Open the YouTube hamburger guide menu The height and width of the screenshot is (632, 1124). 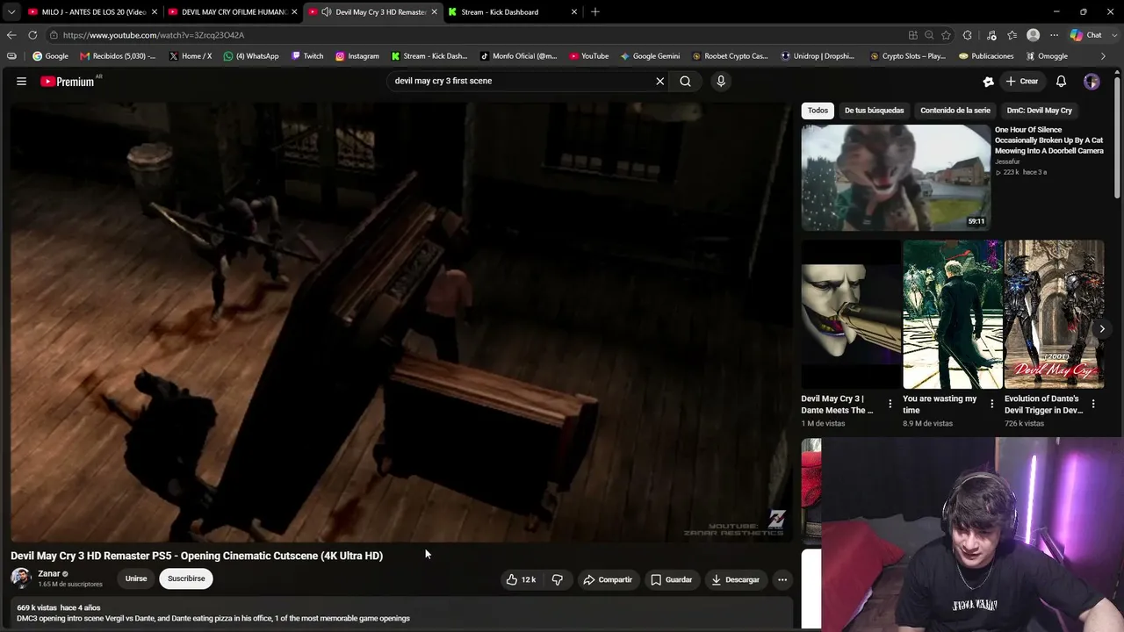point(21,82)
